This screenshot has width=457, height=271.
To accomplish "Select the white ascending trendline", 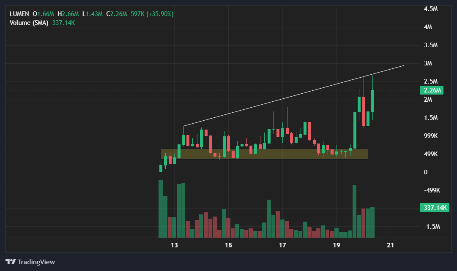I will tap(293, 96).
